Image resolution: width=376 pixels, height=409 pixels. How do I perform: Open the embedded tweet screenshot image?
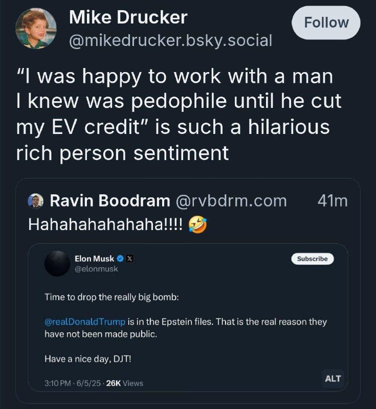coord(188,317)
